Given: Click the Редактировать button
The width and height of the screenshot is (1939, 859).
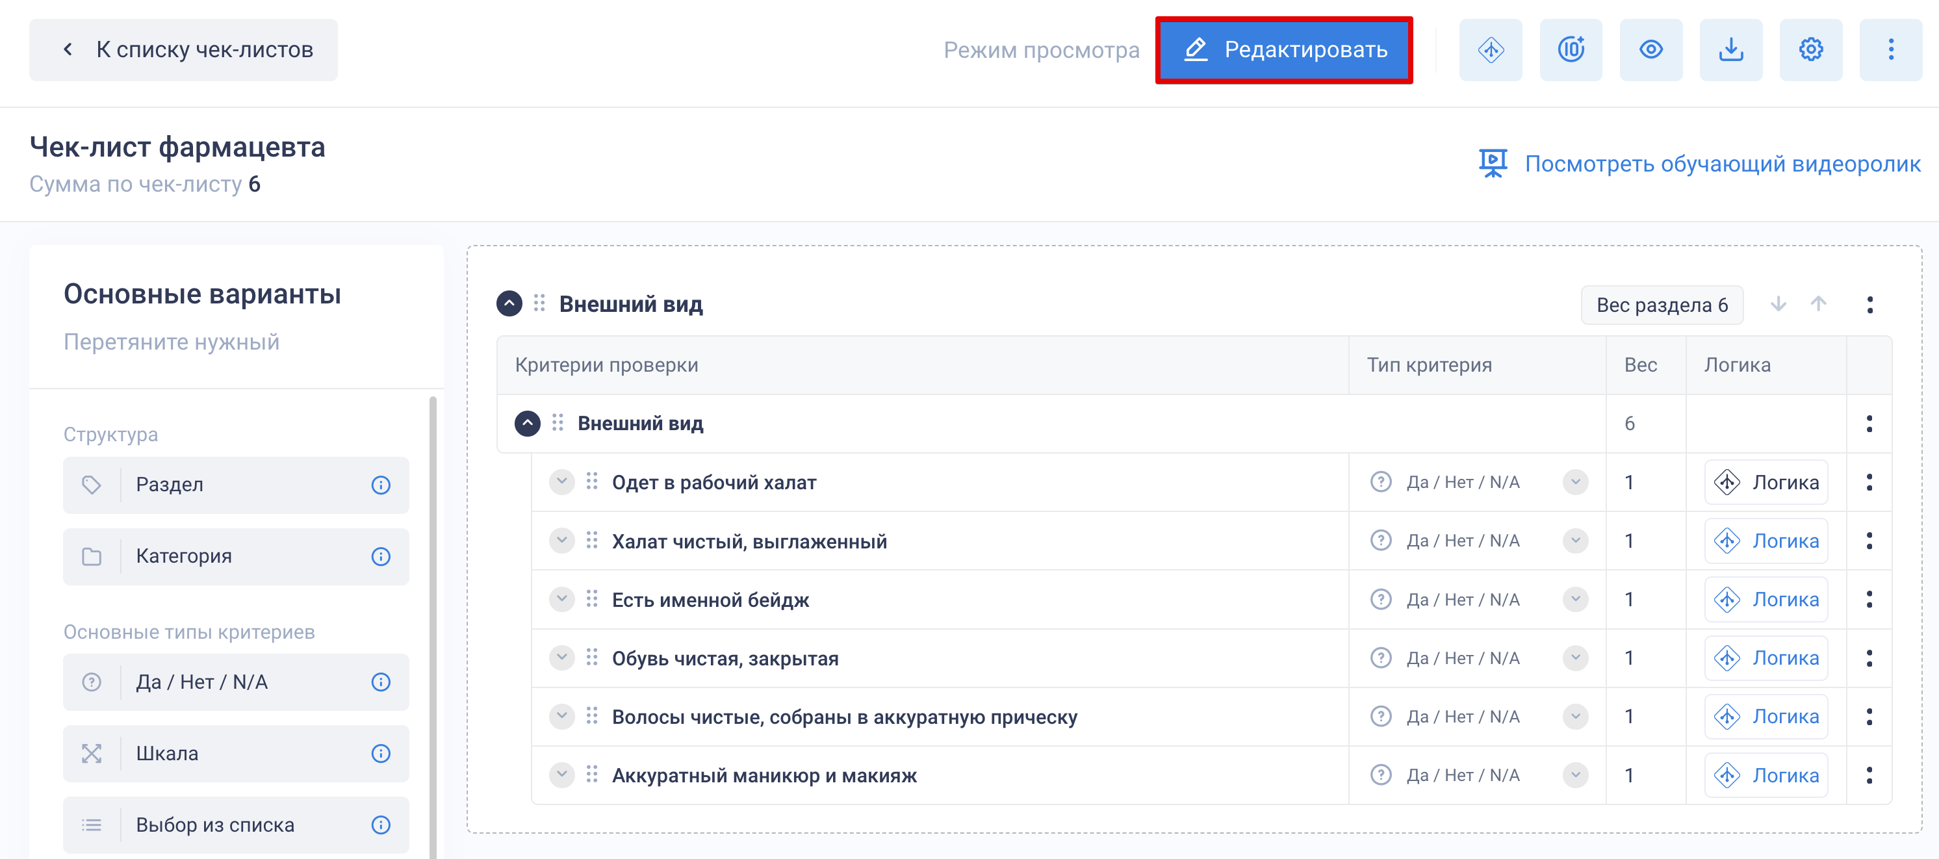Looking at the screenshot, I should coord(1283,51).
